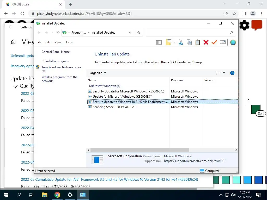Click the red X Delete toolbar icon
This screenshot has height=200, width=267.
[x=206, y=42]
